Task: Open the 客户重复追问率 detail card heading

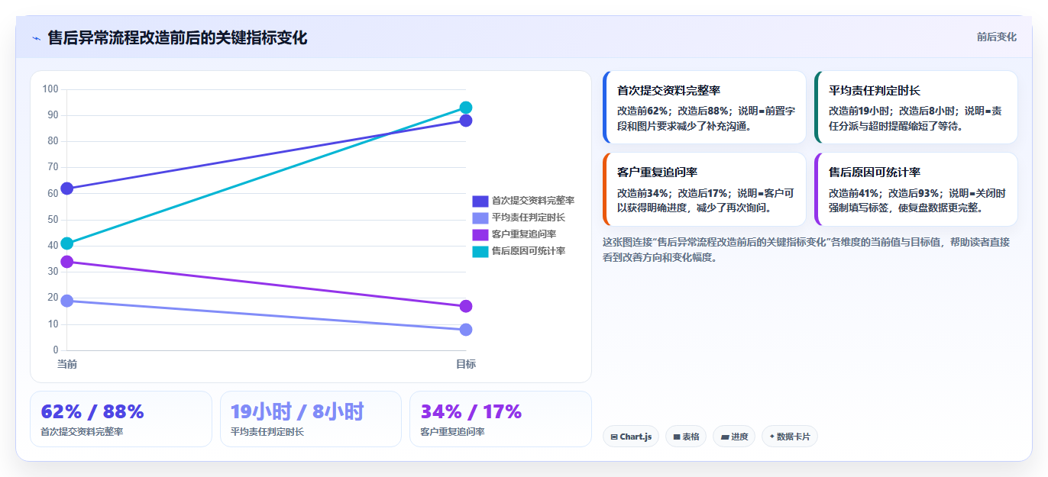Action: pos(657,172)
